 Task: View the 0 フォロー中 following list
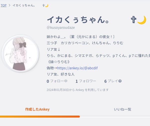(57, 81)
